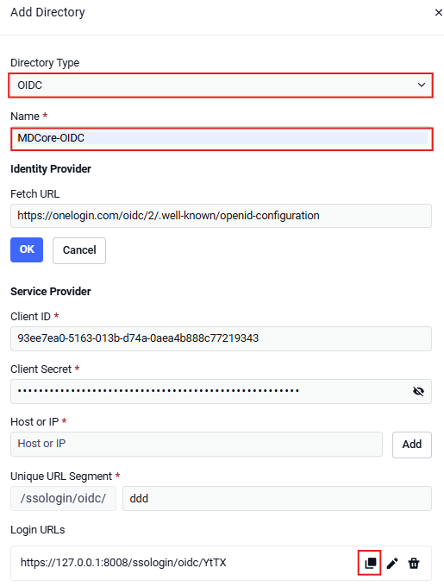Edit the Unique URL Segment 'ddd' field
The width and height of the screenshot is (444, 587).
[277, 498]
